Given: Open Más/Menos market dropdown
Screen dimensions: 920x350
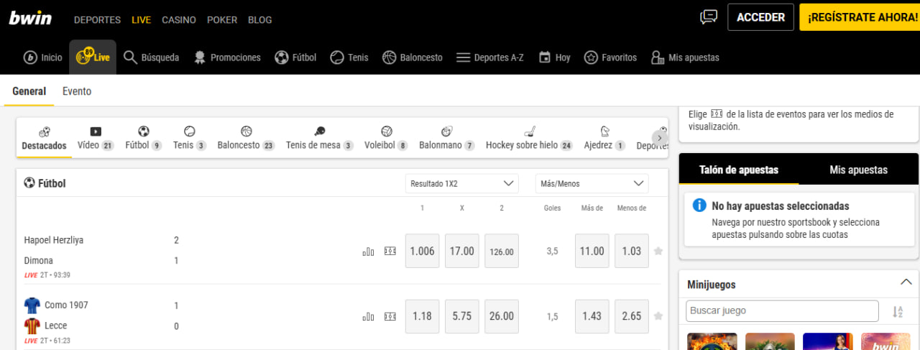Looking at the screenshot, I should 592,184.
